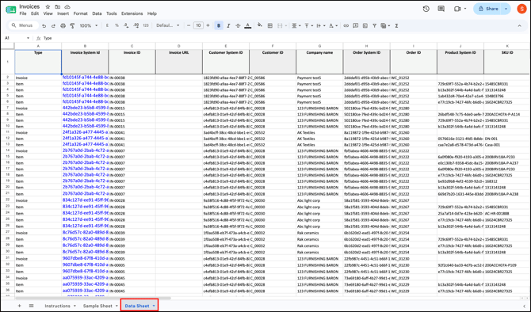Toggle bold formatting
Screen dimensions: 531x312
(x=219, y=25)
